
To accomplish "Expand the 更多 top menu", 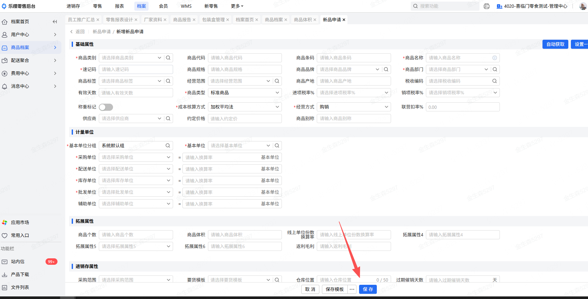I will point(237,6).
